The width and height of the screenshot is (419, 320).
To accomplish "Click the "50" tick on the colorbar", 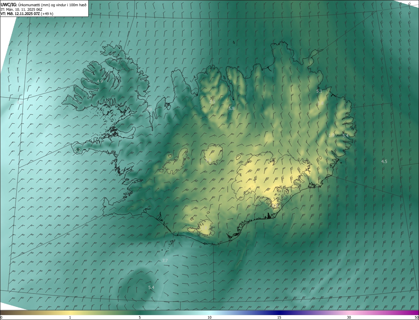I will [x=416, y=317].
